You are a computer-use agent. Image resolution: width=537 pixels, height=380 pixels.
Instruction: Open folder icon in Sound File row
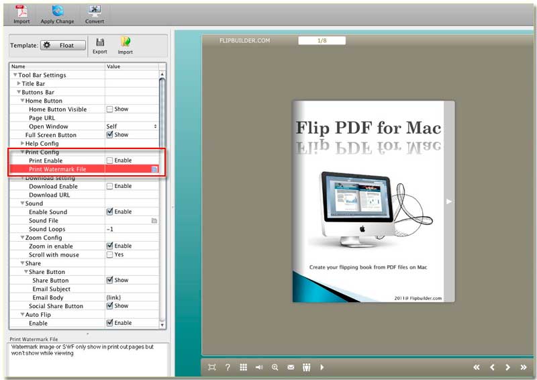click(154, 221)
